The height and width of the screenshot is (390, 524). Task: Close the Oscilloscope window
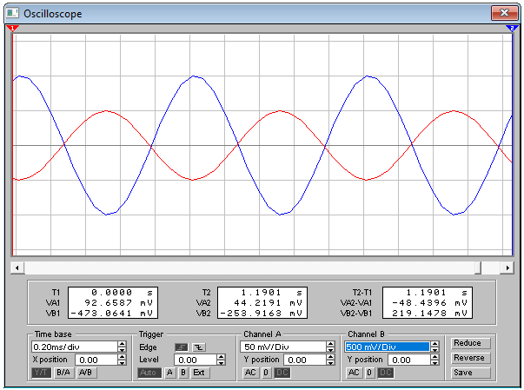[504, 13]
